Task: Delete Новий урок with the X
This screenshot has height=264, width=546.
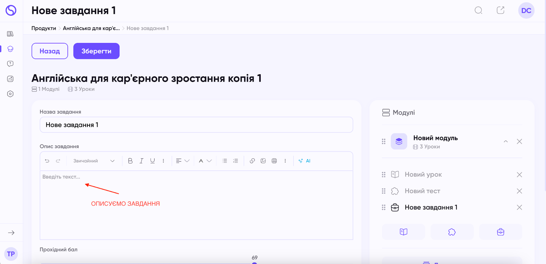Action: 519,175
